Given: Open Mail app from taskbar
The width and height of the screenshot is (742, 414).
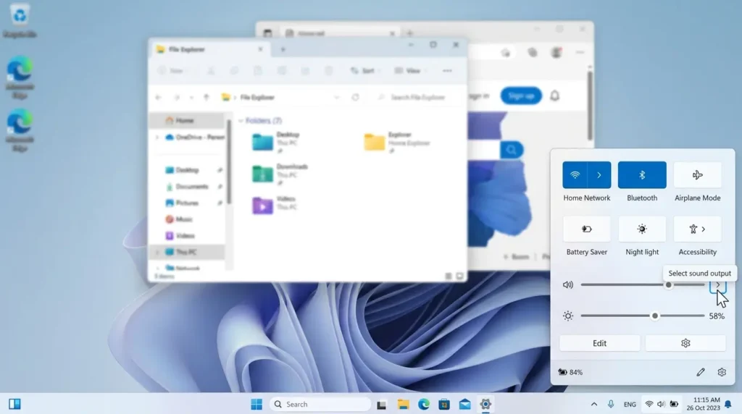Looking at the screenshot, I should pyautogui.click(x=464, y=404).
